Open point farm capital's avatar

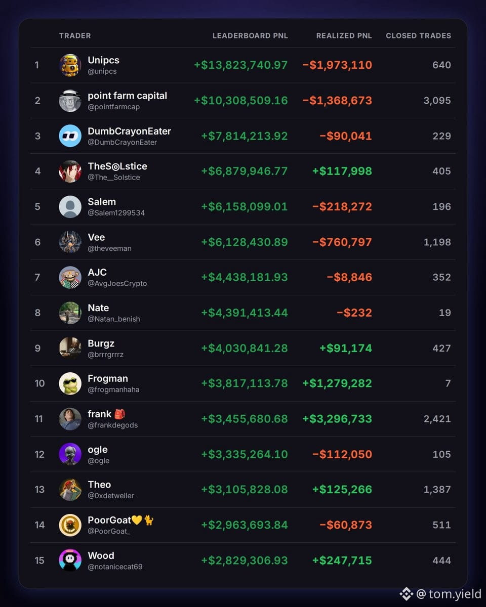70,101
